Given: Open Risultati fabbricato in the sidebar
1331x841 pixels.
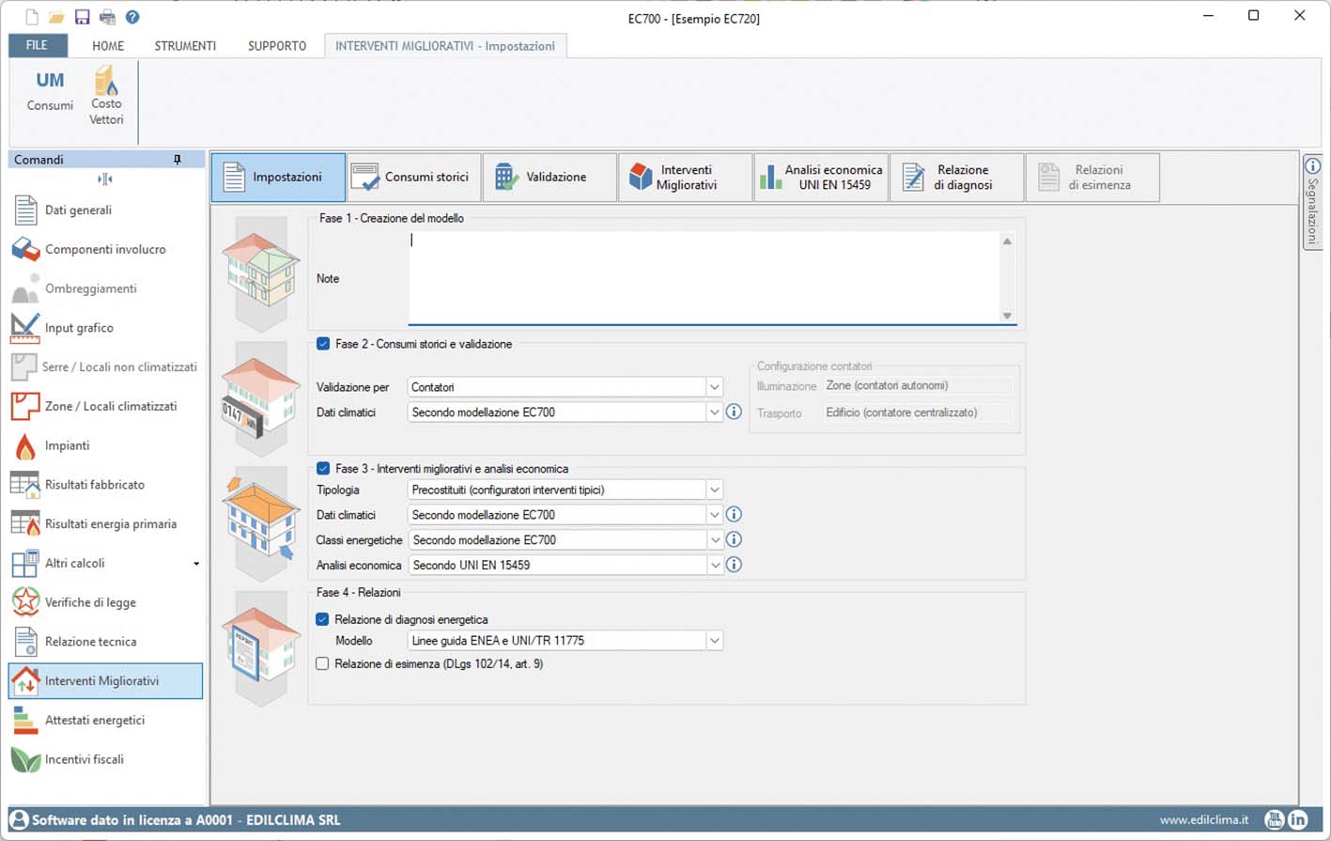Looking at the screenshot, I should 105,485.
